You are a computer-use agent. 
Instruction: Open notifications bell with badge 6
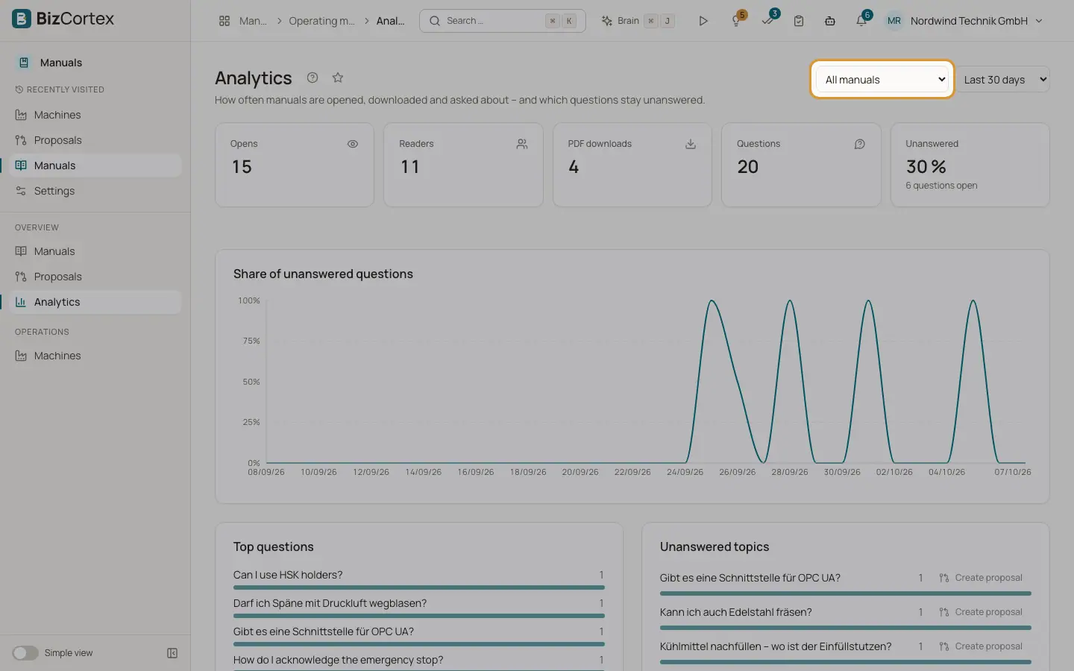tap(861, 21)
